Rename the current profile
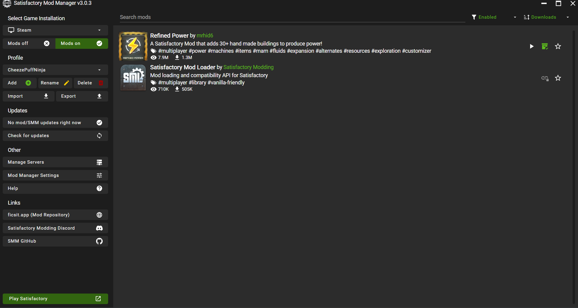This screenshot has height=308, width=578. point(55,83)
